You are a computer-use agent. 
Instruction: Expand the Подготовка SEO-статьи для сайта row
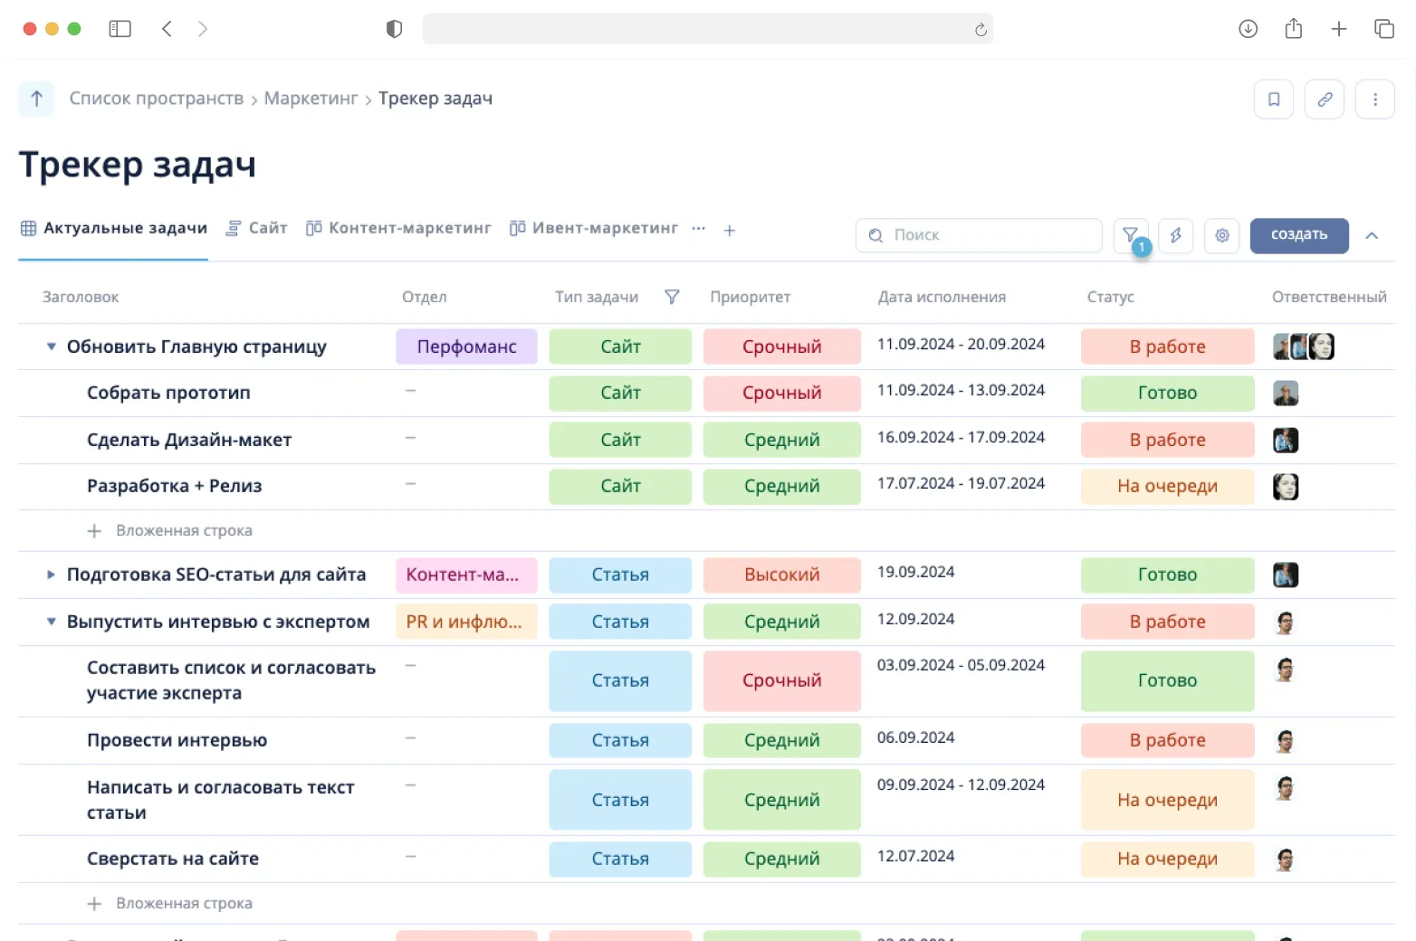pyautogui.click(x=52, y=575)
